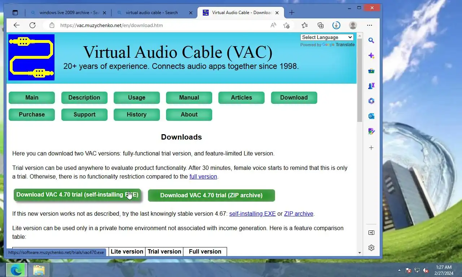
Task: Click the Virtual Audio Cable logo
Action: pyautogui.click(x=31, y=57)
